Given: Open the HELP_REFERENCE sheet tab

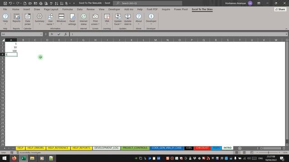Looking at the screenshot, I should 58,148.
